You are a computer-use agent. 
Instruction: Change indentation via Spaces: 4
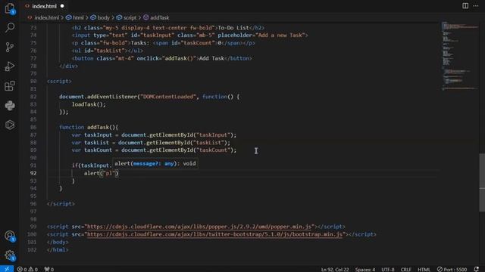click(365, 269)
